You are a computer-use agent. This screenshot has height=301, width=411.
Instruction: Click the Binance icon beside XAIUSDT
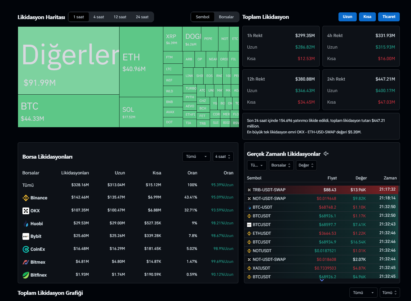pyautogui.click(x=249, y=268)
